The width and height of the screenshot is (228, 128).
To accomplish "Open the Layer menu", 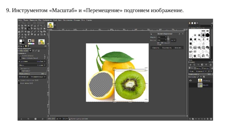I will pos(55,20).
